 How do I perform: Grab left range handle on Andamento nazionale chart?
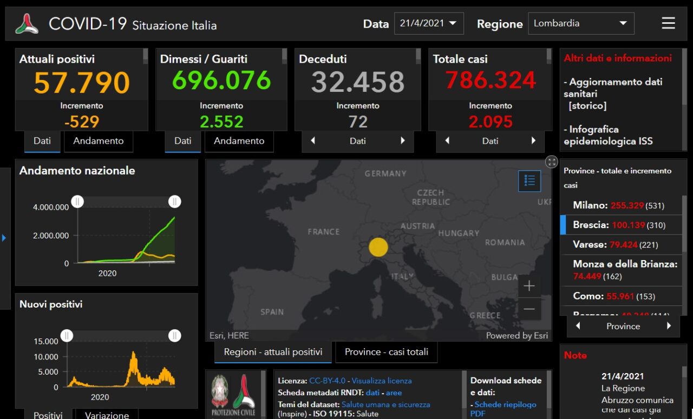pyautogui.click(x=78, y=202)
